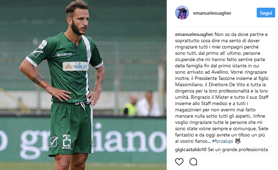Viewport: 278px width, 170px height.
Task: Click the Sidigas sponsor logo on the jersey
Action: click(75, 66)
